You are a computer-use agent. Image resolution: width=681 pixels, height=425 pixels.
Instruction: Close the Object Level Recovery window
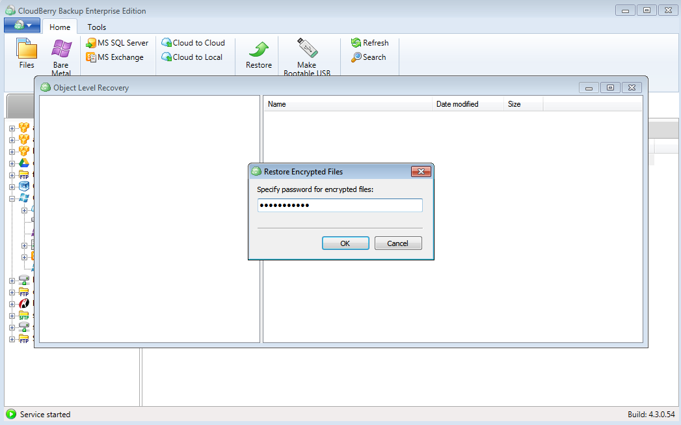[x=632, y=88]
